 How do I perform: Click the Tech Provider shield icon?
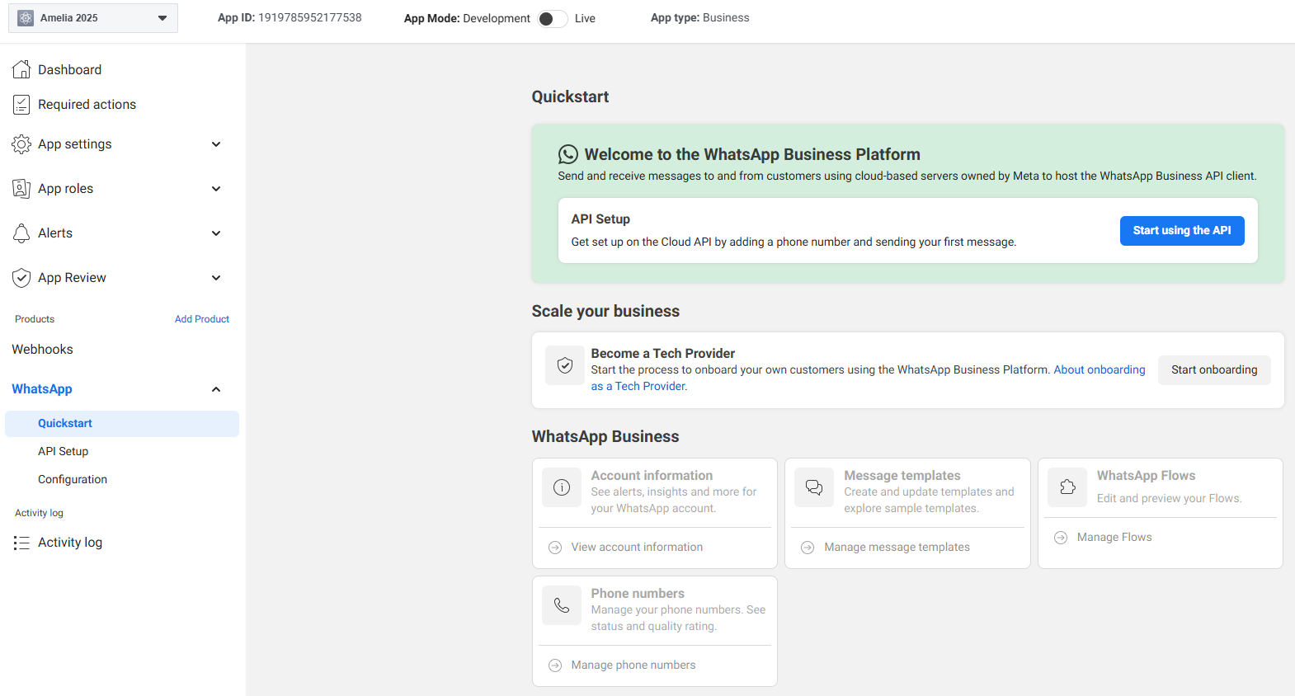pos(565,365)
